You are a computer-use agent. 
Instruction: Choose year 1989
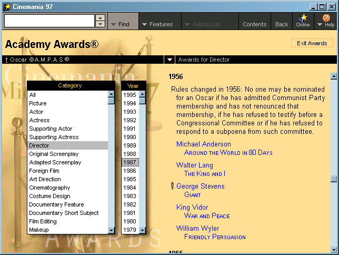point(131,145)
